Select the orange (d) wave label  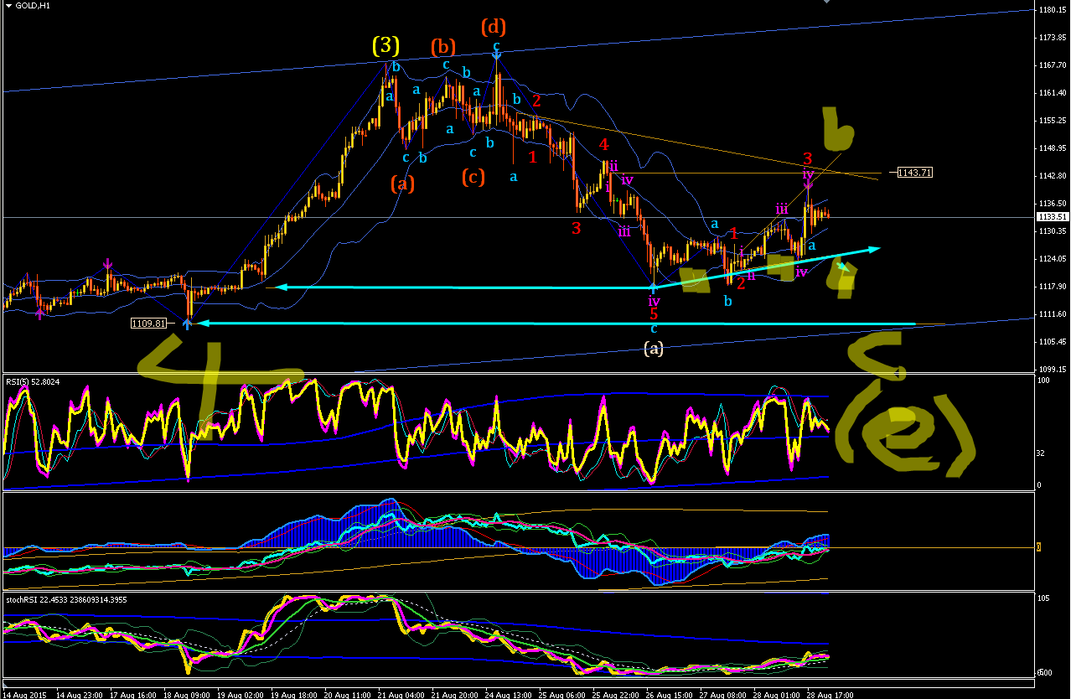coord(494,28)
